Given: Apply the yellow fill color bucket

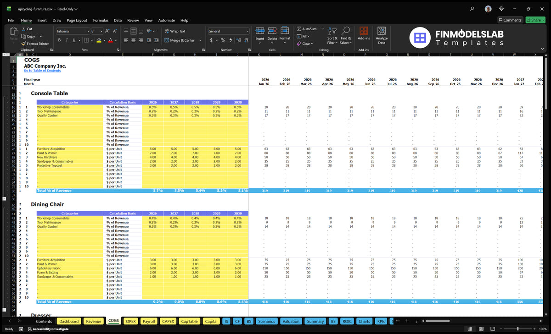Looking at the screenshot, I should (x=99, y=40).
